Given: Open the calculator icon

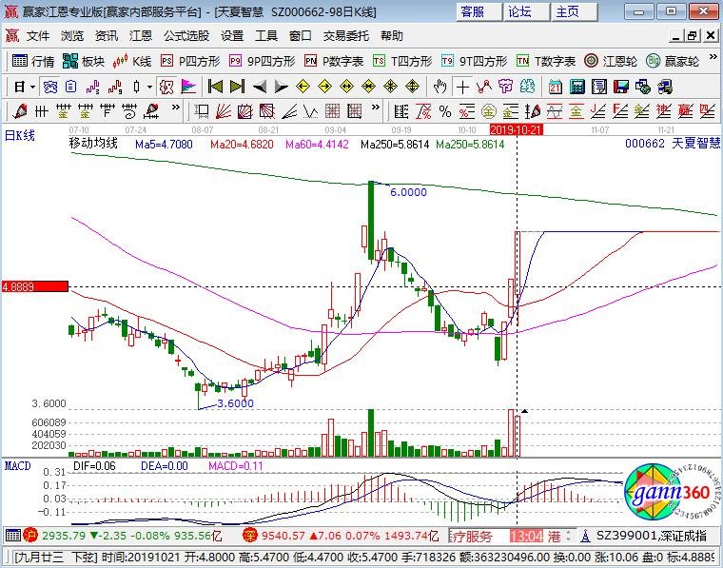Looking at the screenshot, I should click(x=576, y=87).
